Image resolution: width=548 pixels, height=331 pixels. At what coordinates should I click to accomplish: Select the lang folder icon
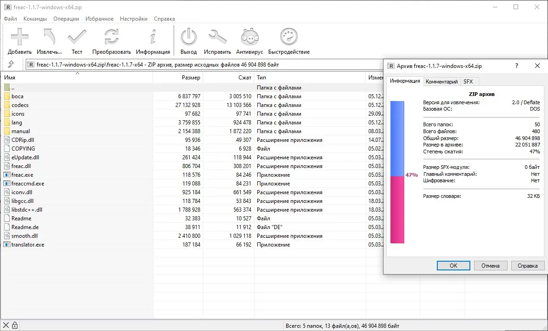point(7,123)
